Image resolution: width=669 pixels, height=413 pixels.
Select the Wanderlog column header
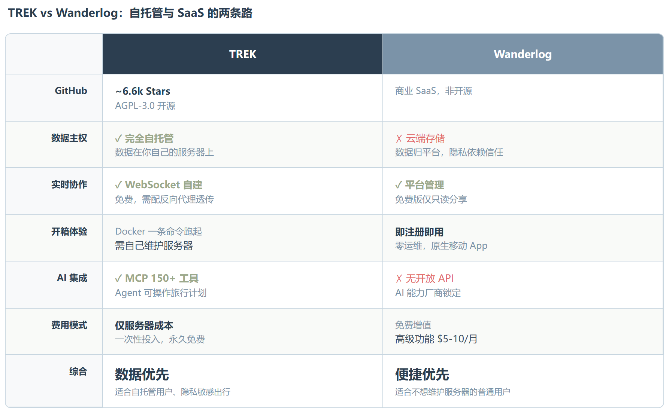point(523,54)
